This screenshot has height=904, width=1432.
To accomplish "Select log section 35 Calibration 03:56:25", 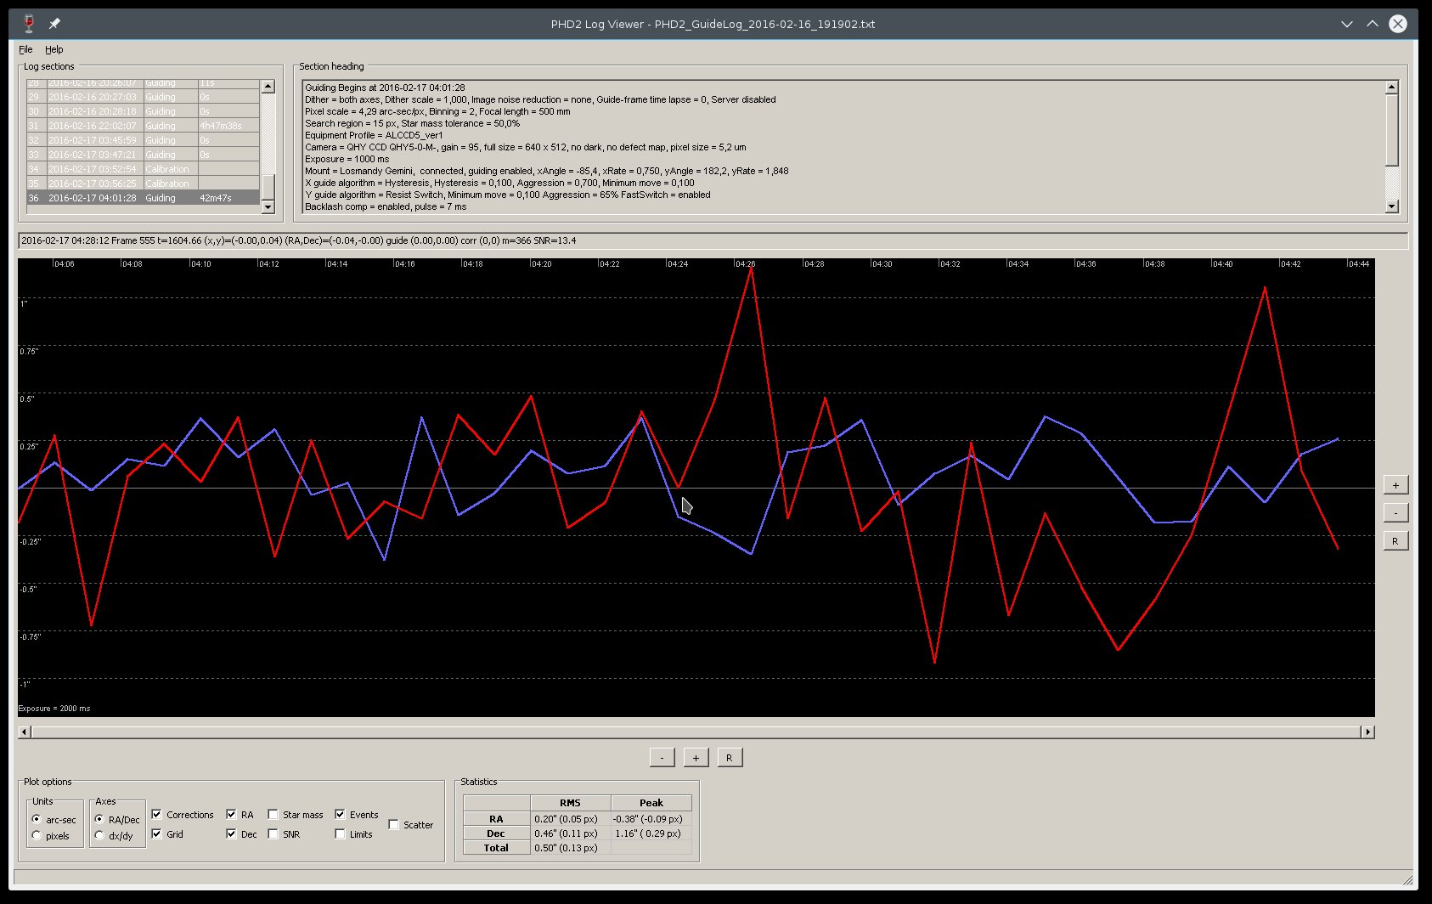I will [x=143, y=184].
